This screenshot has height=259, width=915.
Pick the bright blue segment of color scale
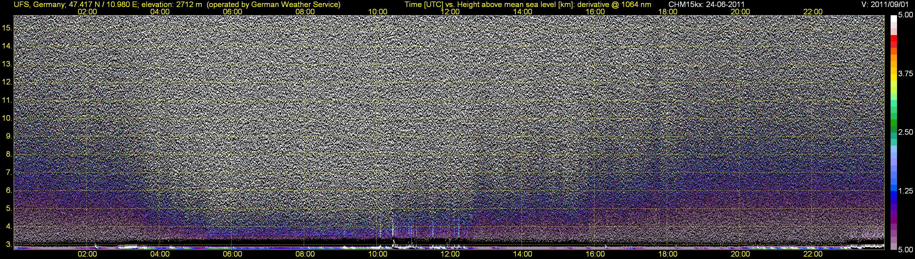coord(894,187)
